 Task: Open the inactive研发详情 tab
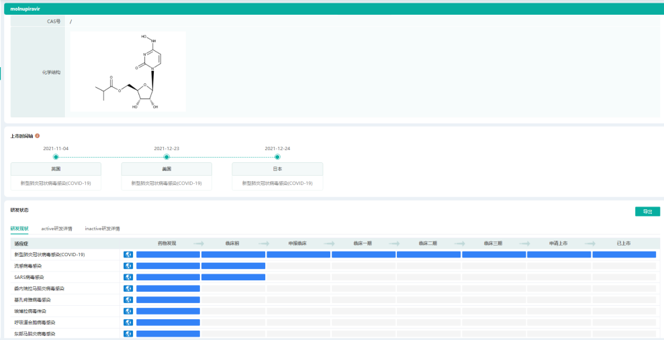(102, 229)
